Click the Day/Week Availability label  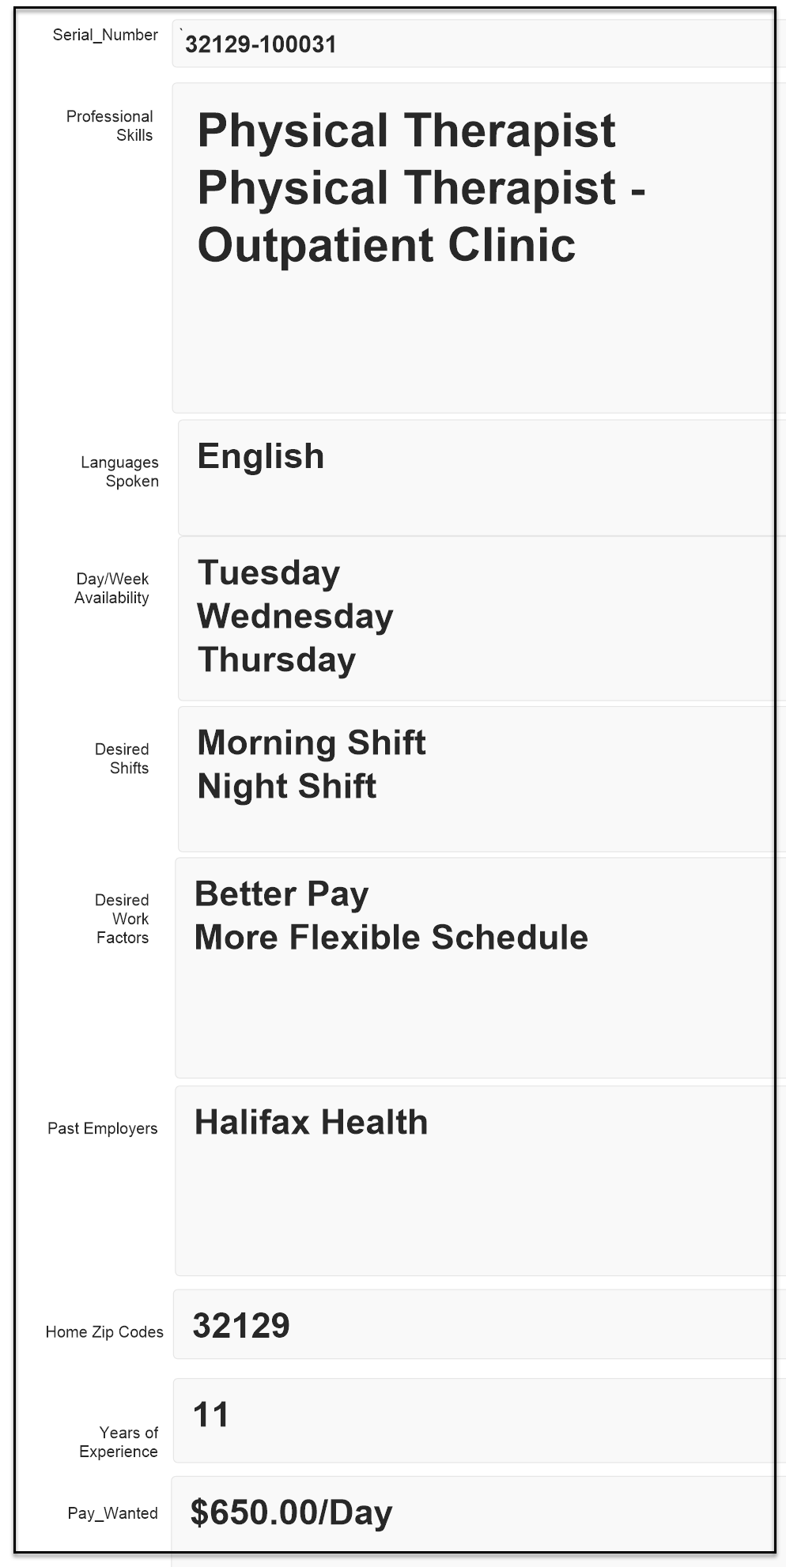[x=112, y=588]
